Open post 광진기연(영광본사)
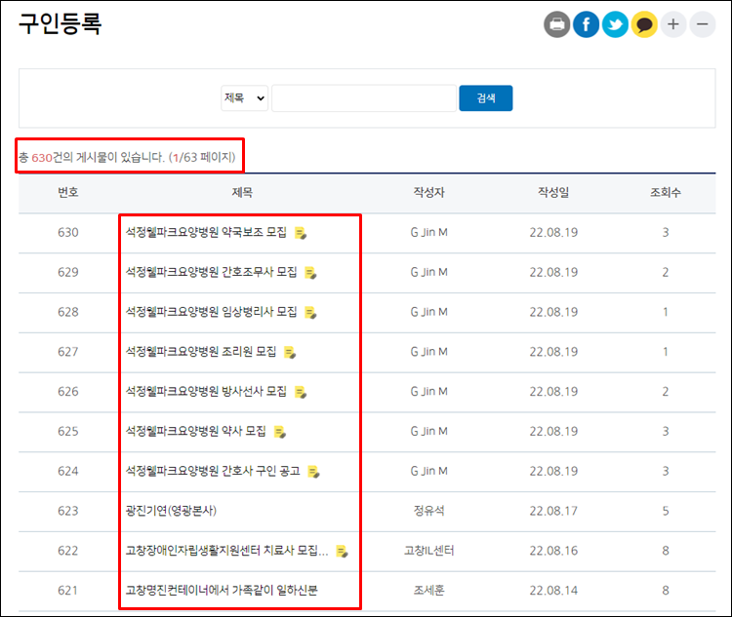The height and width of the screenshot is (617, 732). click(x=171, y=511)
